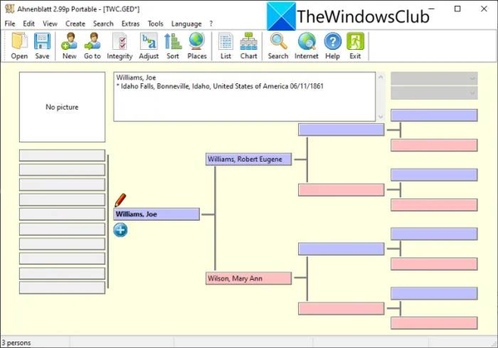Select father Williams, Robert Eugene box
Viewport: 498px width, 348px height.
pyautogui.click(x=249, y=159)
